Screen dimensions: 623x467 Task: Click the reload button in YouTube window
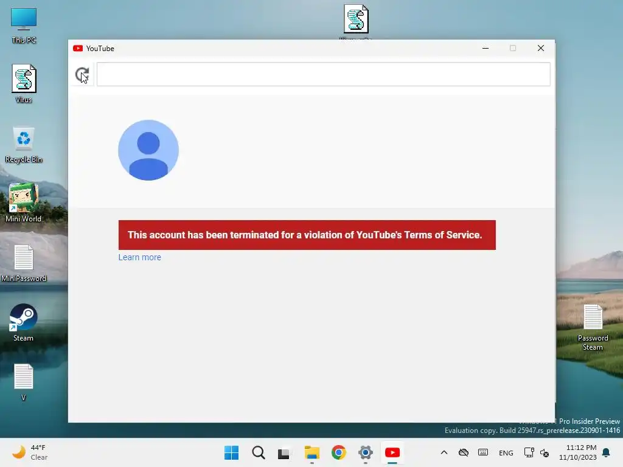pos(82,74)
